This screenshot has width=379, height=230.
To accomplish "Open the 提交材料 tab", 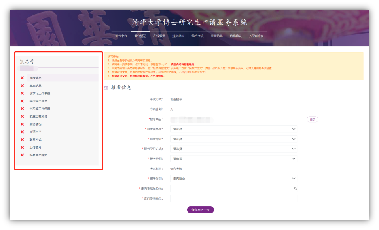I will point(178,36).
